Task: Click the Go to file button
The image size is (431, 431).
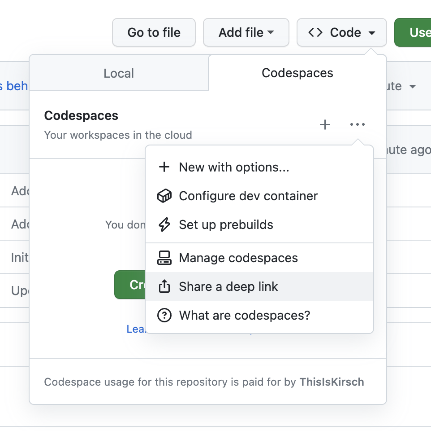Action: point(154,32)
